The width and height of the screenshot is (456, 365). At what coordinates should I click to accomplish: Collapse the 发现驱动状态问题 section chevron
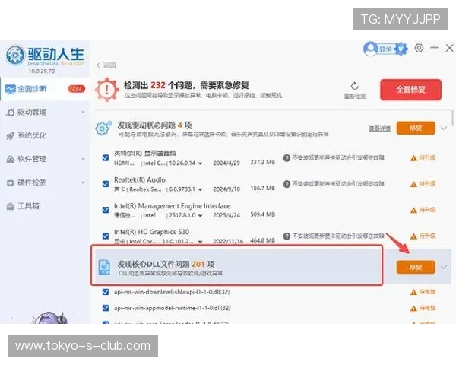[x=444, y=129]
